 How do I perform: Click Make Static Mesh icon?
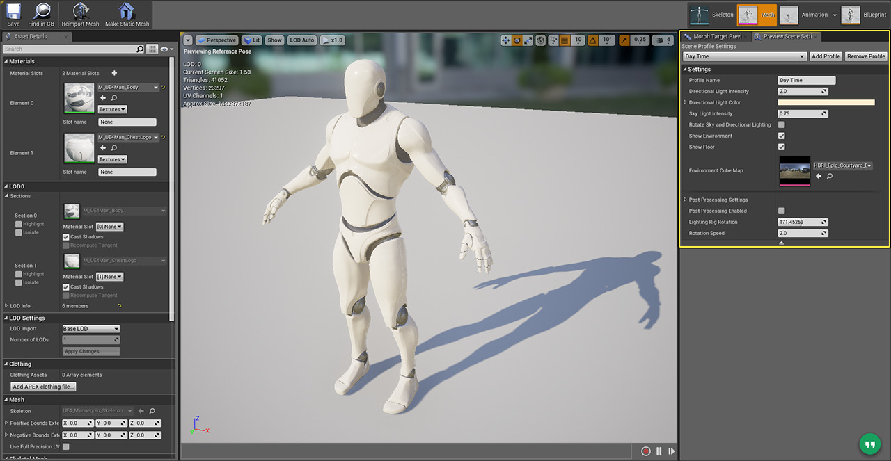point(127,14)
